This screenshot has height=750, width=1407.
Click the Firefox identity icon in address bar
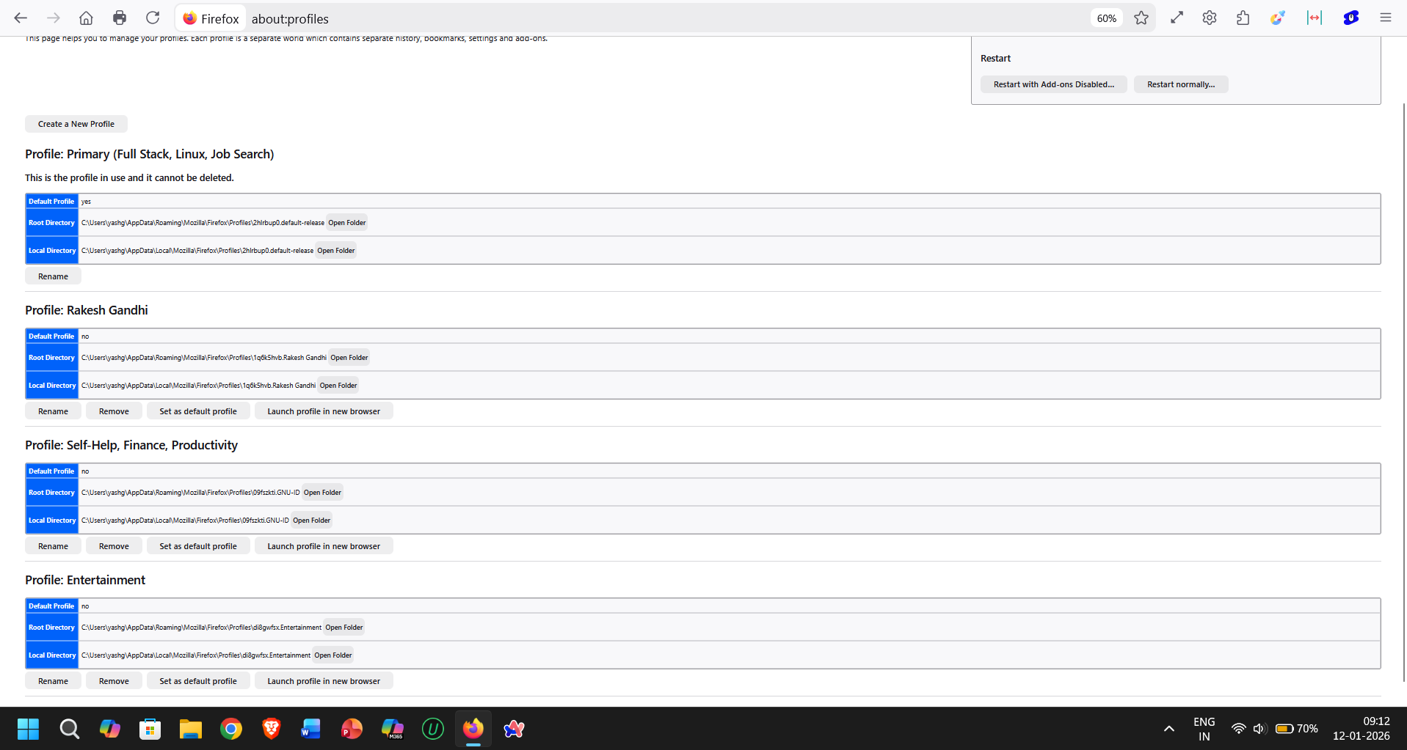(x=211, y=18)
